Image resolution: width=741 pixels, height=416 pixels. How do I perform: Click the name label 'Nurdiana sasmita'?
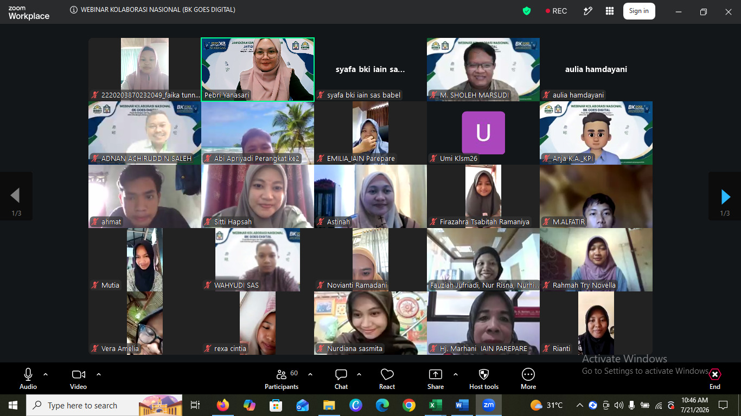coord(355,349)
